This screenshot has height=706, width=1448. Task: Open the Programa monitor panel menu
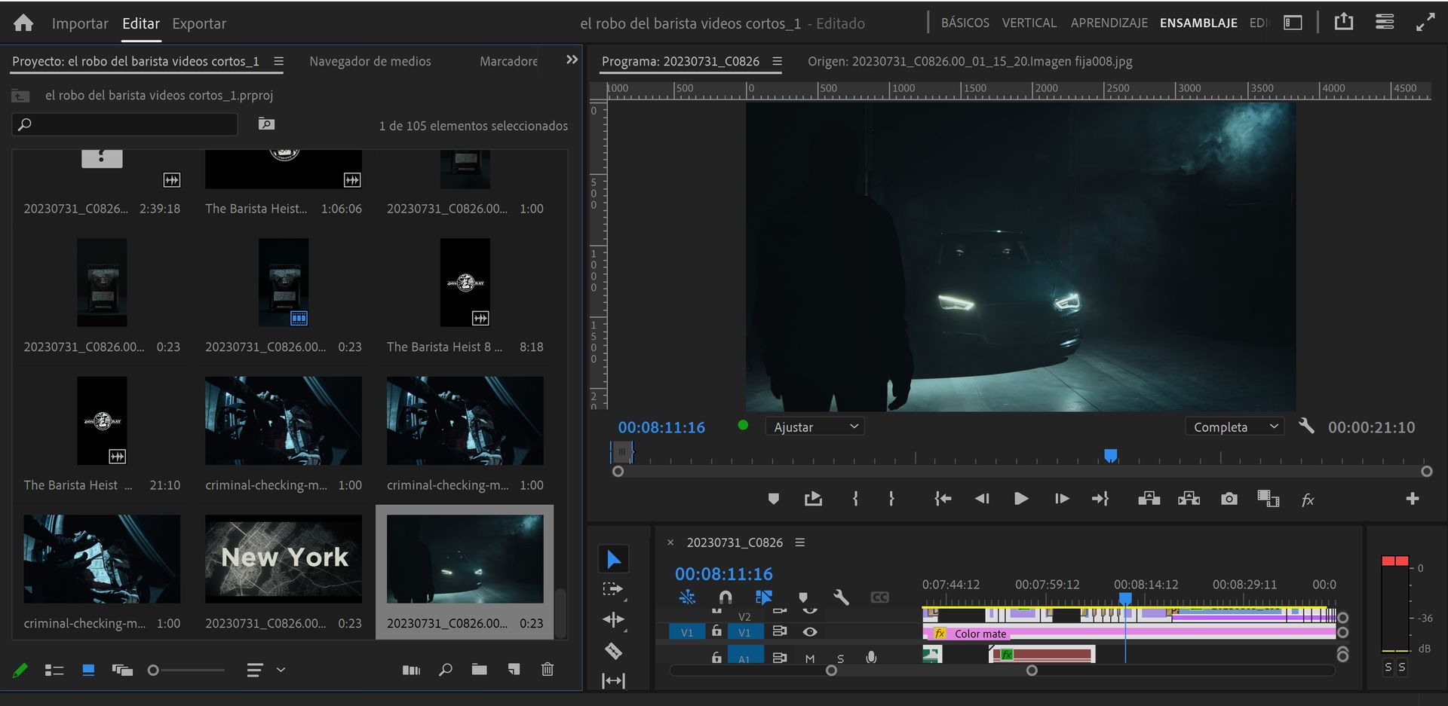(777, 61)
